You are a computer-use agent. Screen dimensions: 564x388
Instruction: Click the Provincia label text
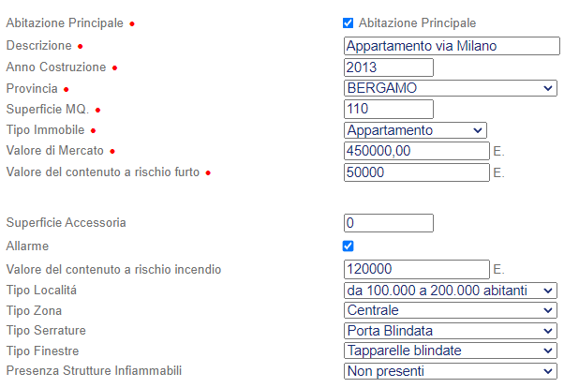(32, 88)
